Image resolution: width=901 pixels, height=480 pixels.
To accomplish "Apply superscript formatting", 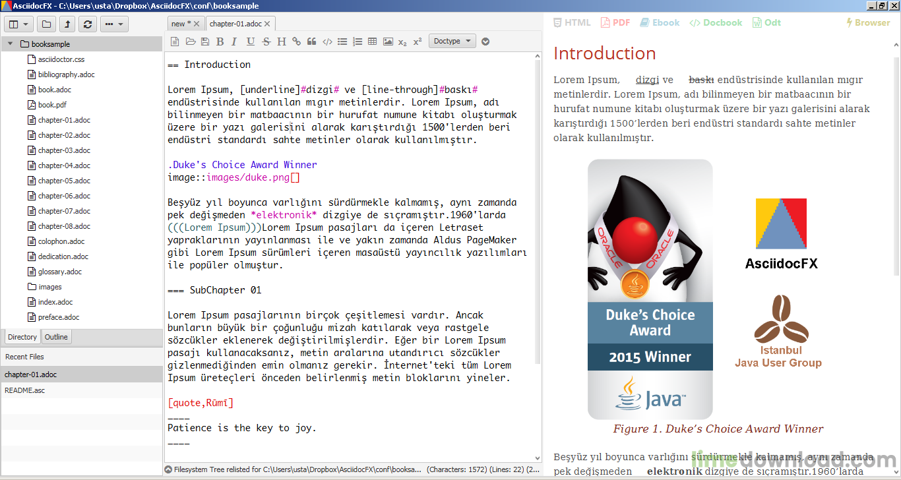I will tap(418, 42).
